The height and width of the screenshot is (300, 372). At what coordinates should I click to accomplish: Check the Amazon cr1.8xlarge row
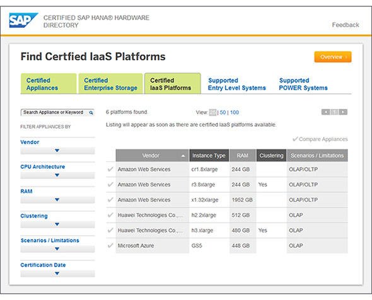(x=110, y=169)
